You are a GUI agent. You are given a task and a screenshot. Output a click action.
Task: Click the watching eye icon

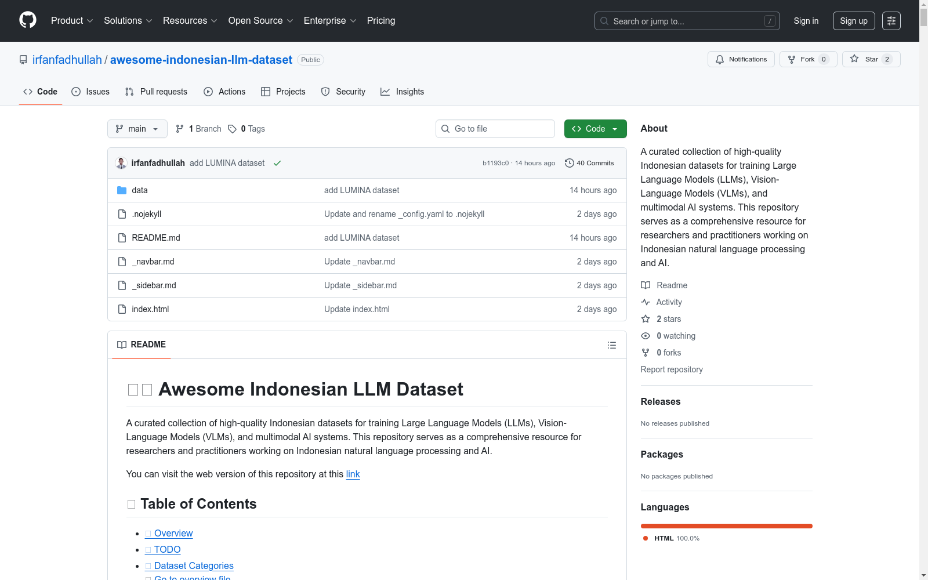click(646, 336)
